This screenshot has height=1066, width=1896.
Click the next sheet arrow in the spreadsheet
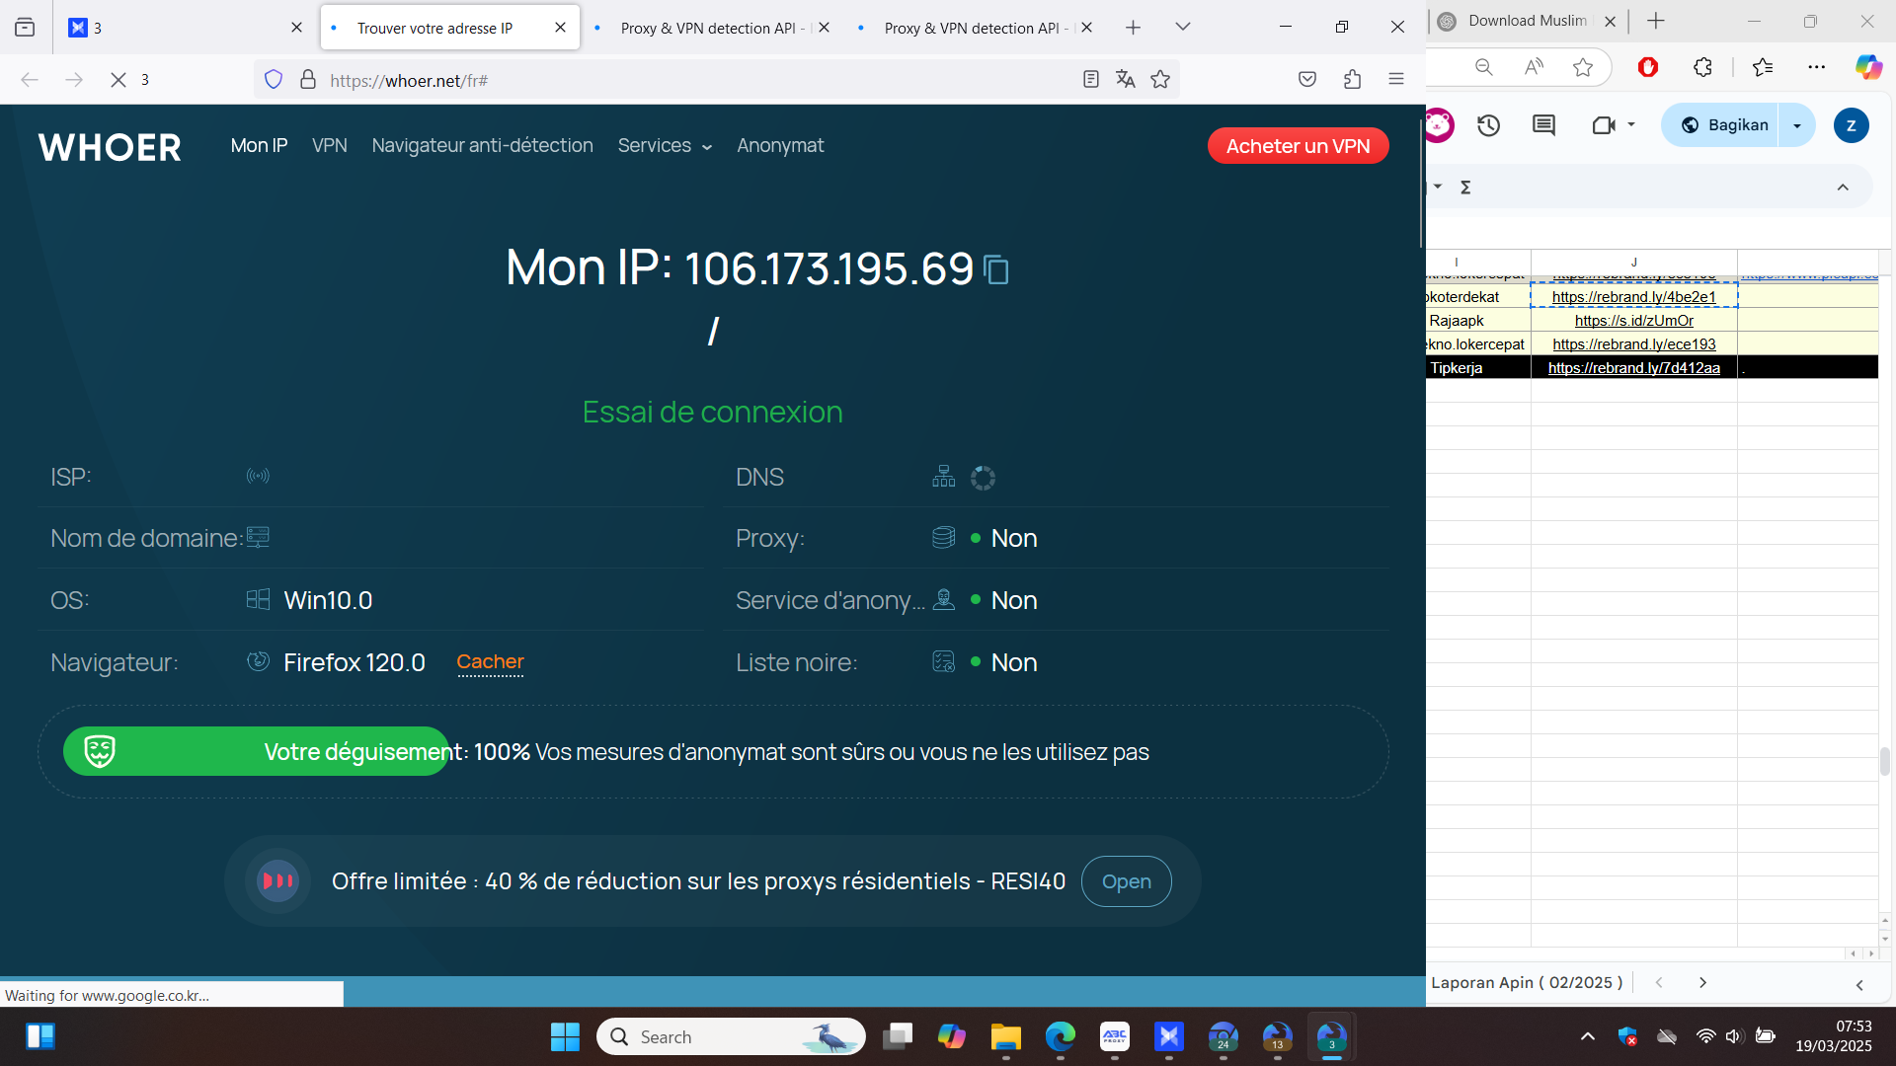coord(1702,983)
